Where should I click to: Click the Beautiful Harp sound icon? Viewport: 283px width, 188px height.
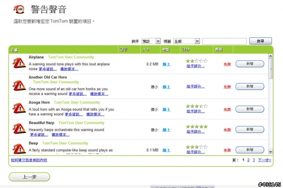[19, 128]
